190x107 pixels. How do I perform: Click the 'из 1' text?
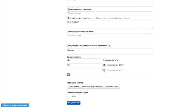(x=74, y=96)
